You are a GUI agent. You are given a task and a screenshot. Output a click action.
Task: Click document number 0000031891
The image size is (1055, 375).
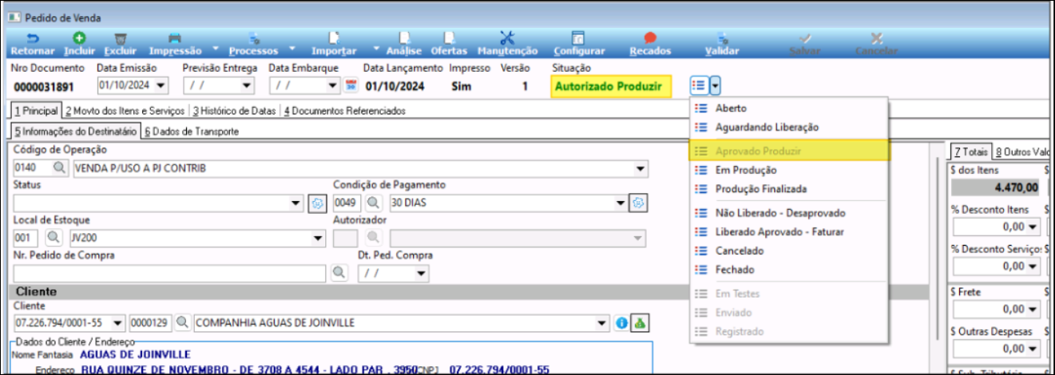coord(44,87)
